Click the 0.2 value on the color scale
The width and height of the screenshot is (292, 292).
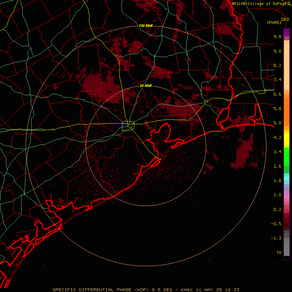click(x=277, y=210)
